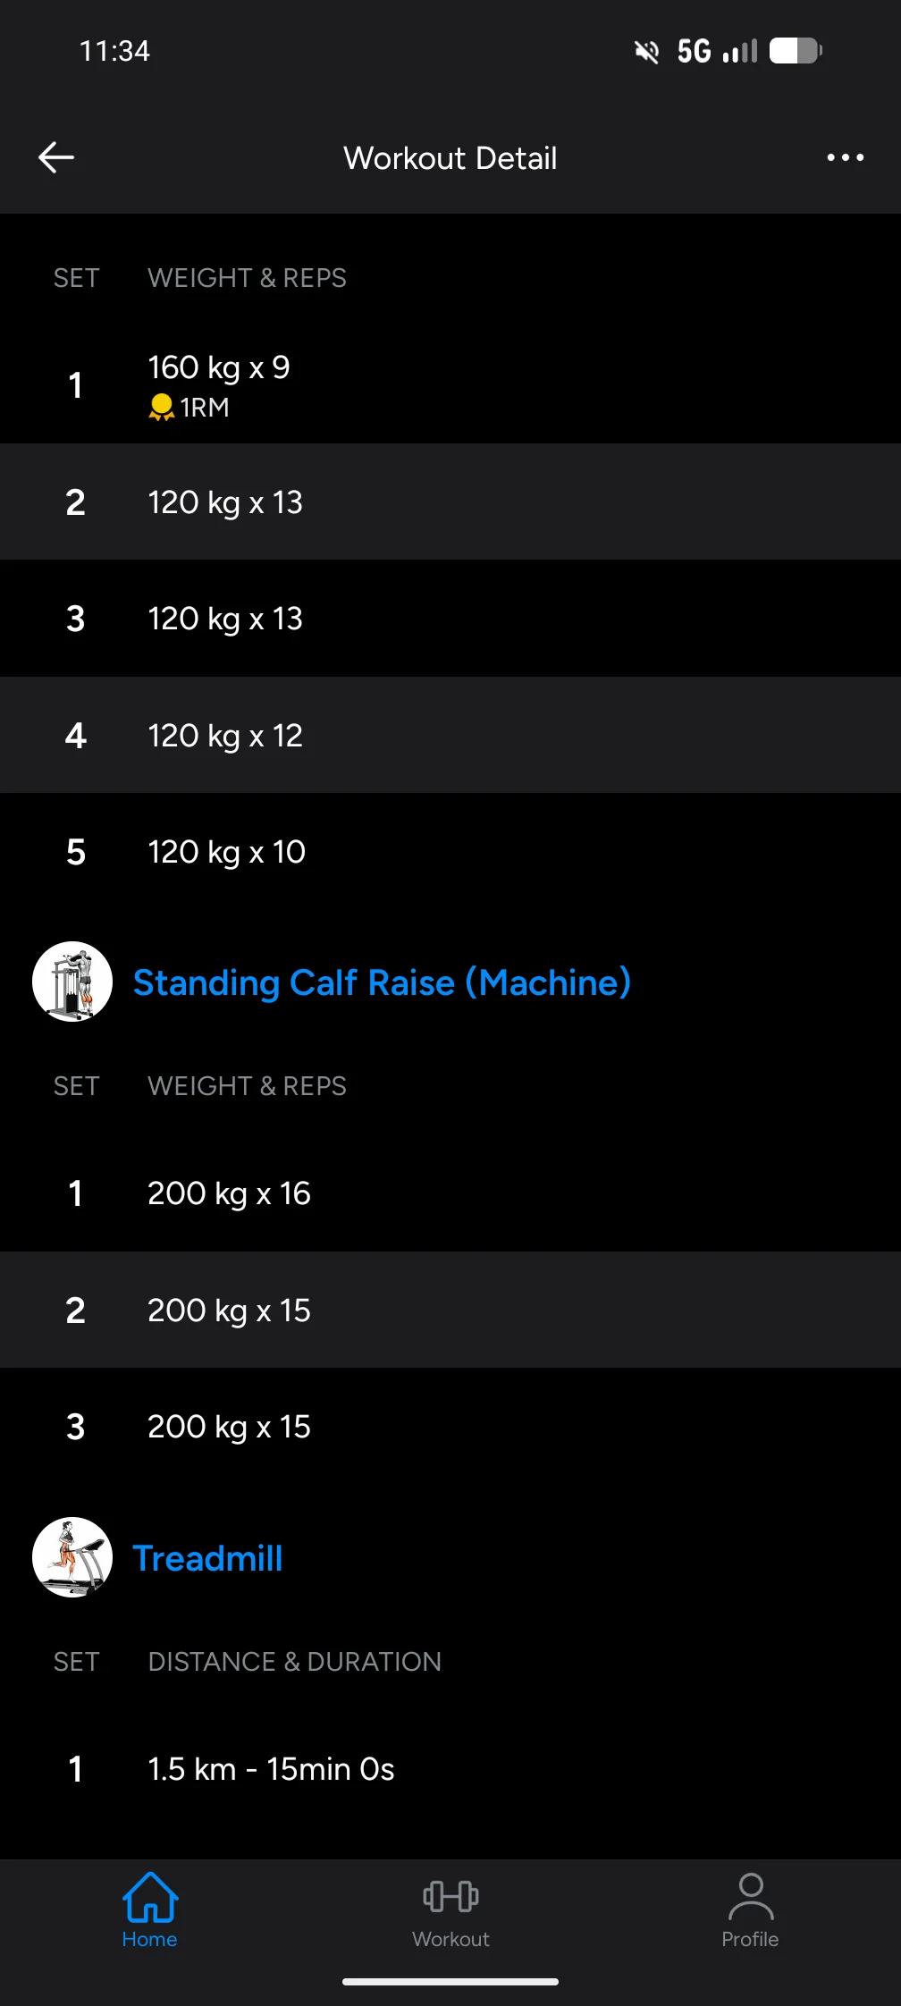Open the three-dot more options menu
Viewport: 901px width, 2006px height.
[845, 157]
